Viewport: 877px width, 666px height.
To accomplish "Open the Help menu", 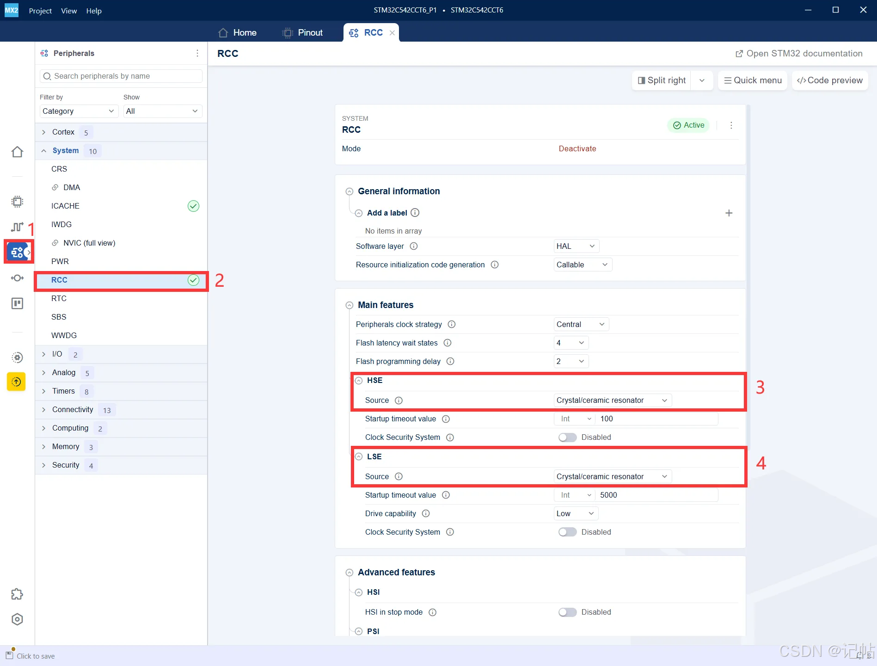I will pyautogui.click(x=94, y=11).
